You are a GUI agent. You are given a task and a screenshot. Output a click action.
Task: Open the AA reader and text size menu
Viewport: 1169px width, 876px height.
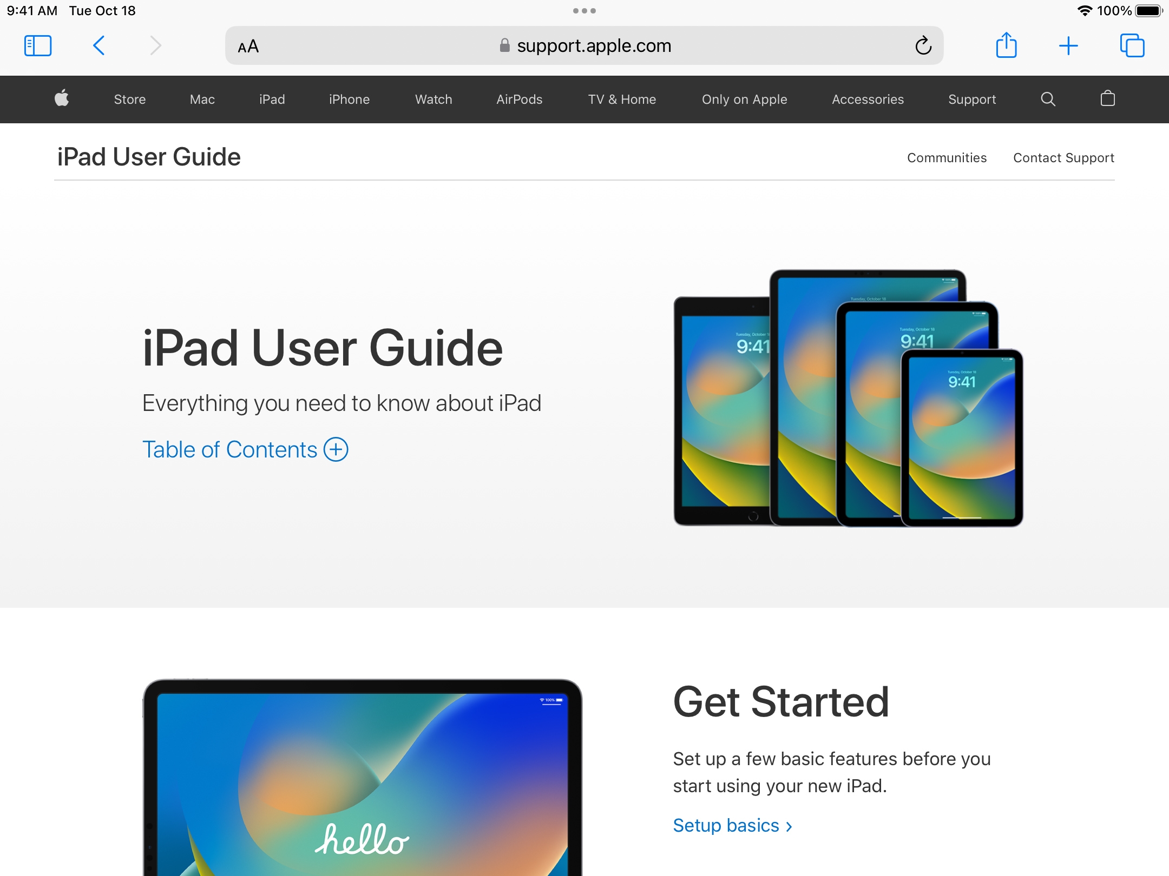248,47
